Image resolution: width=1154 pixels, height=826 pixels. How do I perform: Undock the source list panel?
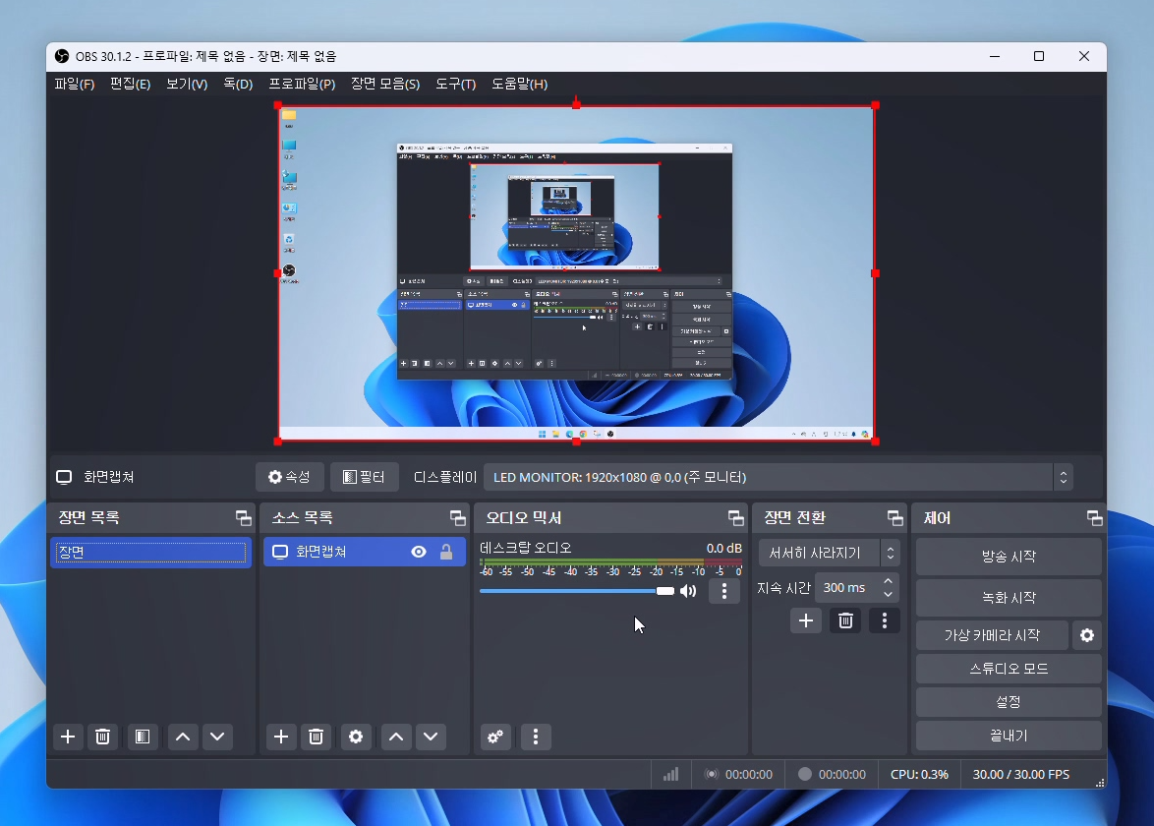[x=458, y=518]
